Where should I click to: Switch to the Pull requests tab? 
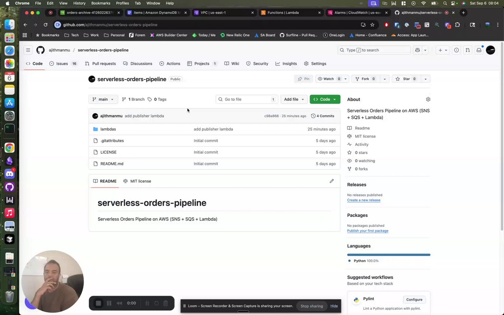coord(100,63)
